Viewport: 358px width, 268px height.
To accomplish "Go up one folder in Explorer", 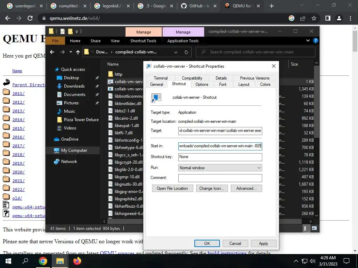I will point(78,52).
